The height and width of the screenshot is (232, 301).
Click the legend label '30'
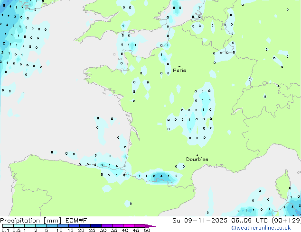pyautogui.click(x=103, y=230)
